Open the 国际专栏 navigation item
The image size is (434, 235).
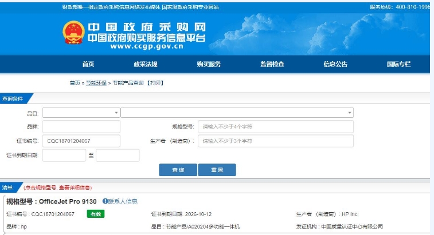398,64
